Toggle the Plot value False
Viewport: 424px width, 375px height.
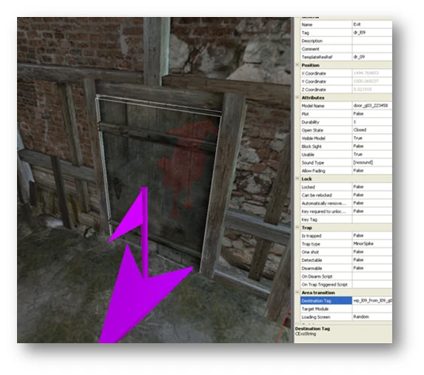[372, 114]
